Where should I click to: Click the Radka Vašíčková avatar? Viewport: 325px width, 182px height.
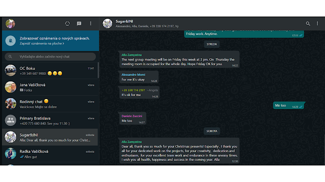pos(10,154)
